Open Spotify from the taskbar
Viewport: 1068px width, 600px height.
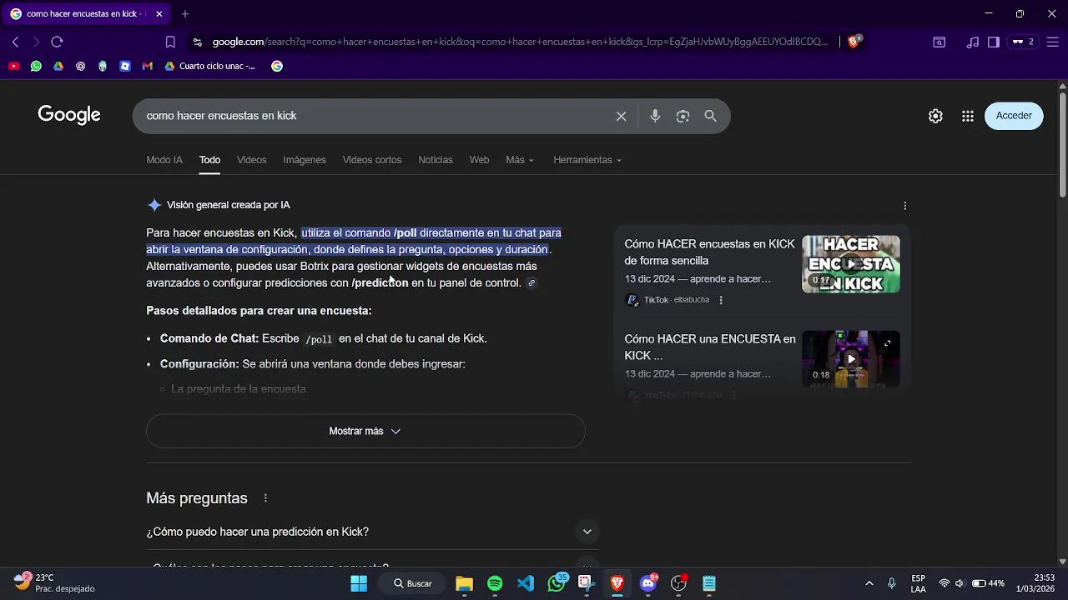click(495, 583)
